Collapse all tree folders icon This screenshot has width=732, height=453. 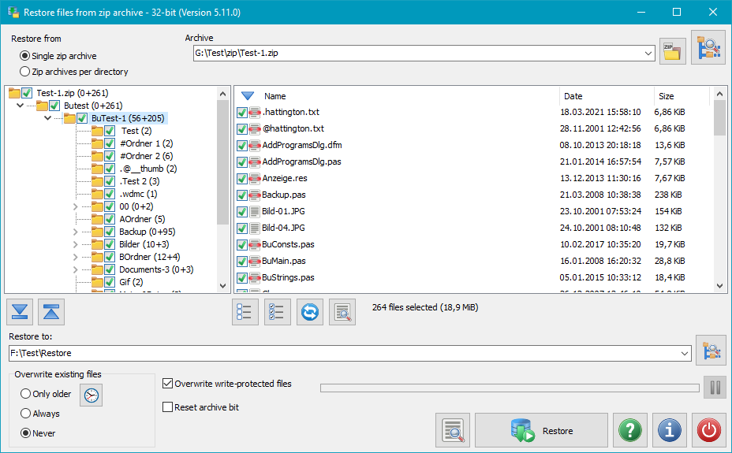(51, 312)
